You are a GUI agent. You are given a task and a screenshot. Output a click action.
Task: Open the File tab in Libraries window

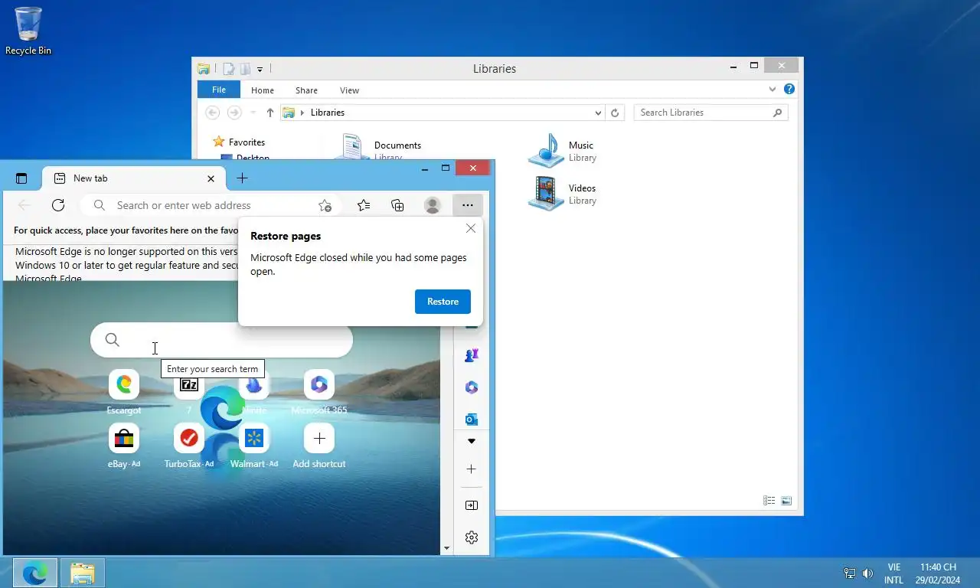click(x=219, y=90)
